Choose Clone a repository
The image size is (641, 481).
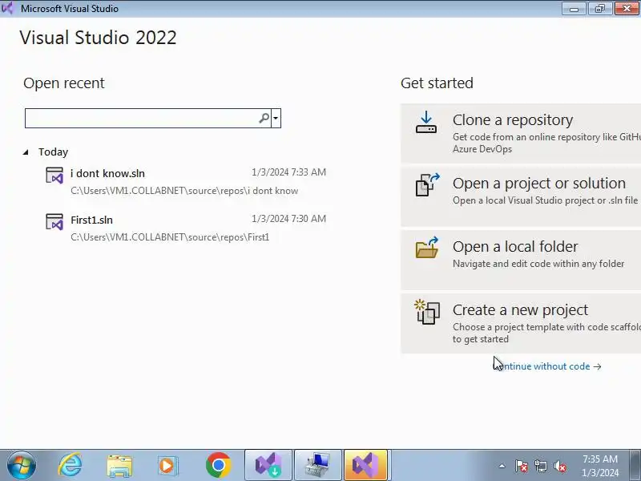[521, 133]
